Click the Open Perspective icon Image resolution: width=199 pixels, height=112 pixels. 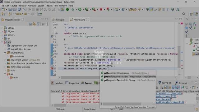coord(191,14)
